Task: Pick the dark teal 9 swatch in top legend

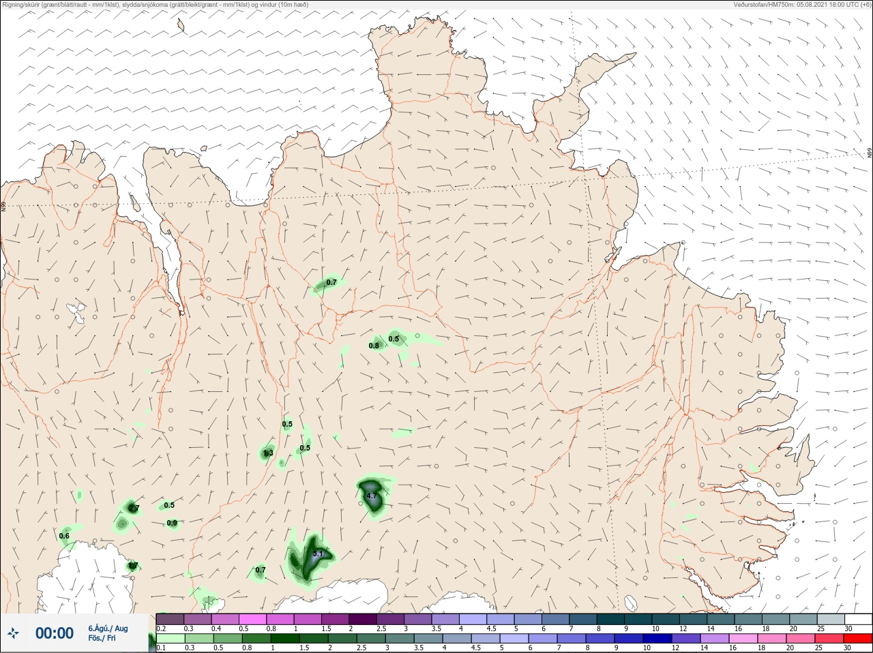Action: 638,619
